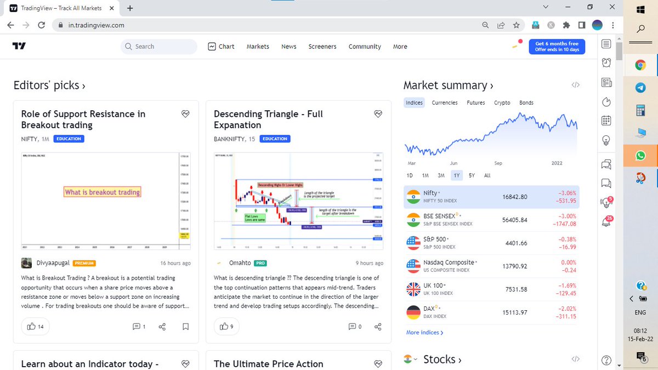Open the More menu in header
Image resolution: width=658 pixels, height=370 pixels.
pos(400,47)
